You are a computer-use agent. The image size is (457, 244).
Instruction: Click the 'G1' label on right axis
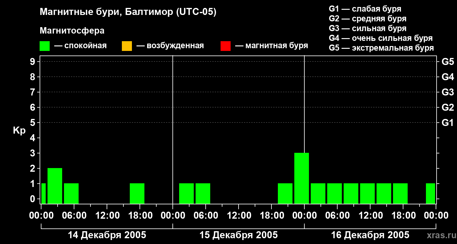(448, 123)
